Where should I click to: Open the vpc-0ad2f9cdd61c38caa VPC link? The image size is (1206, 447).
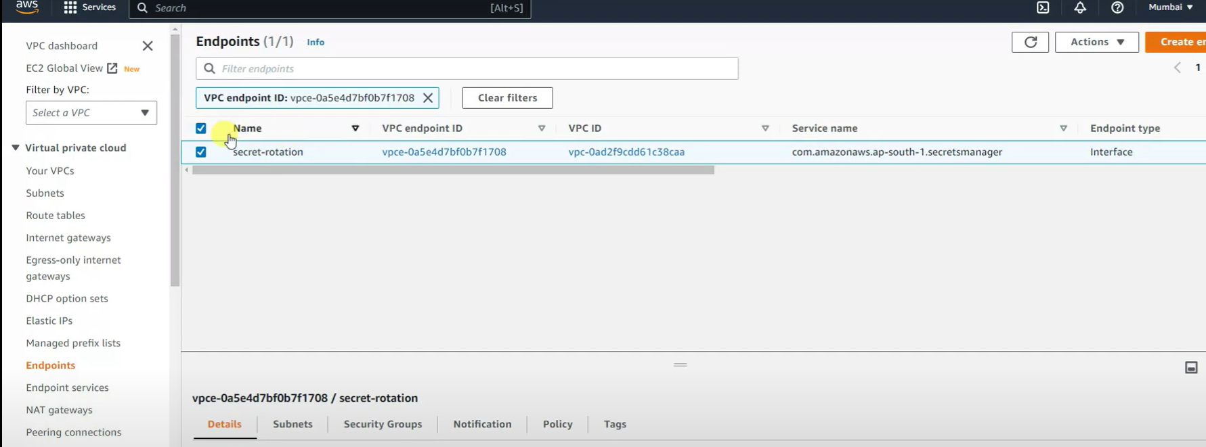626,152
